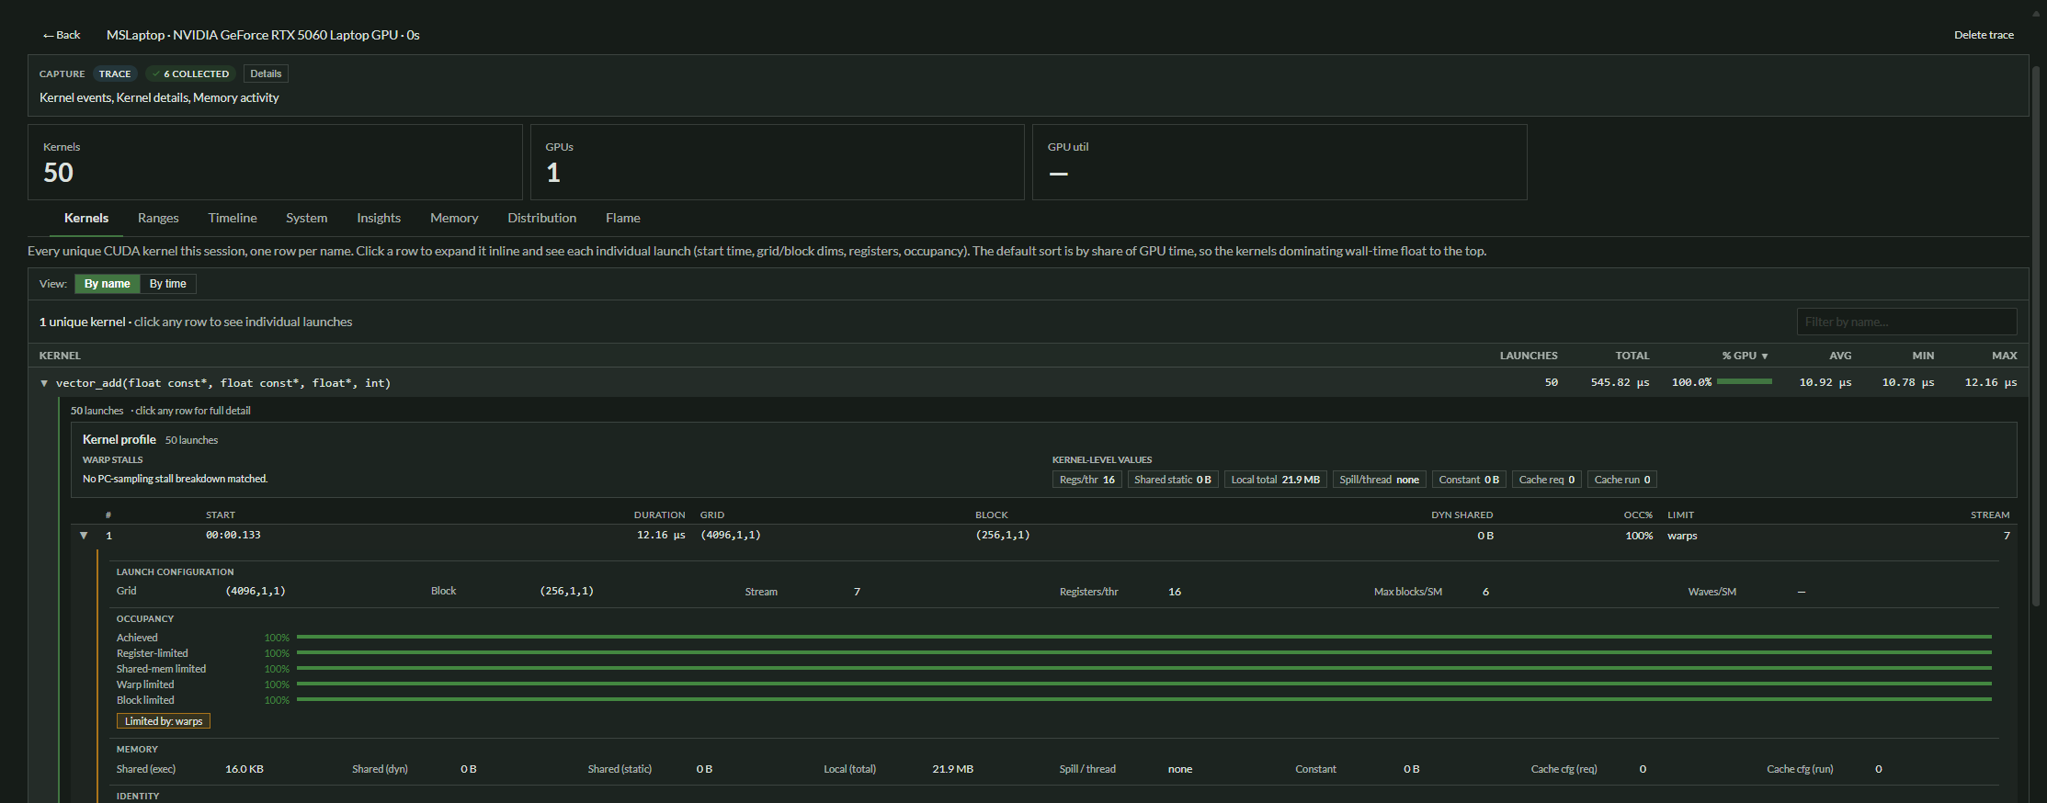Click launch start time 00:00.133

233,535
